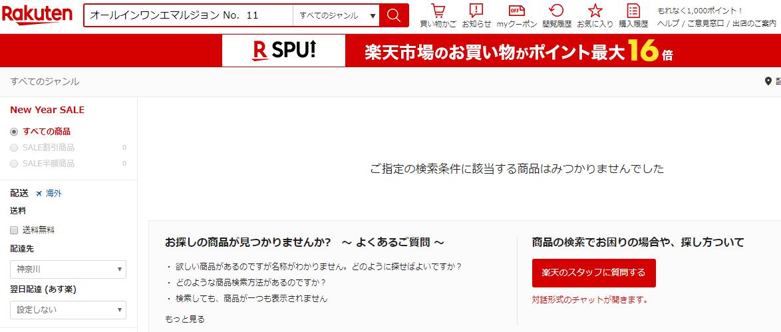The height and width of the screenshot is (332, 781).
Task: Click the New Year SALE heading
Action: [47, 110]
